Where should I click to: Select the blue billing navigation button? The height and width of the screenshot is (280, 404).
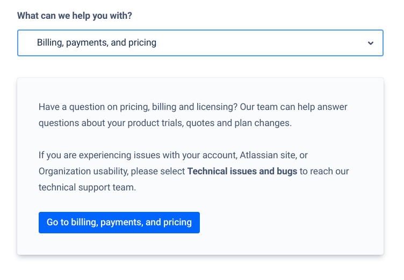coord(119,223)
